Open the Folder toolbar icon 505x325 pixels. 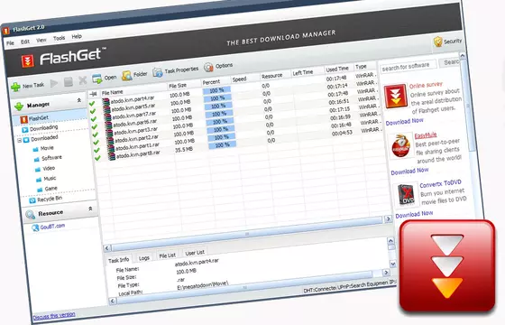(x=126, y=76)
